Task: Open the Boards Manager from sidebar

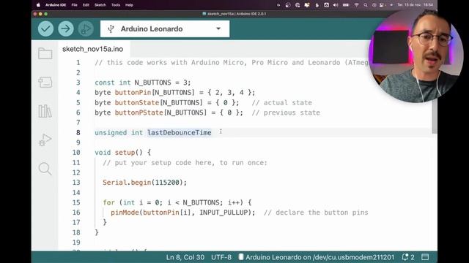Action: [45, 83]
